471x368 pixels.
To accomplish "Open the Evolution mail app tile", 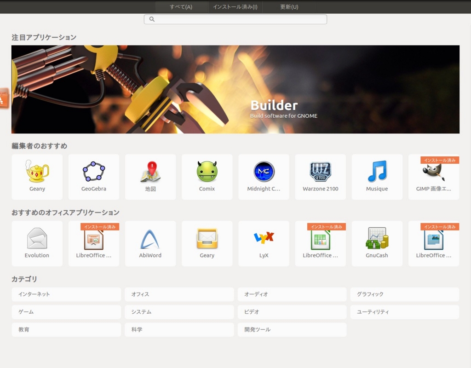I will click(37, 244).
